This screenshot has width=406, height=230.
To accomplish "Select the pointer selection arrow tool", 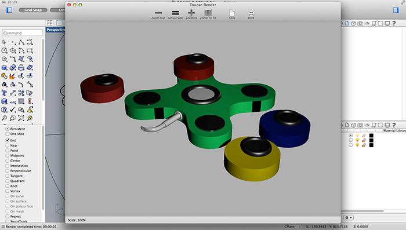I will [x=4, y=42].
